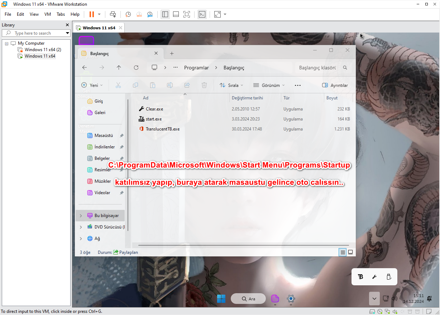
Task: Take a snapshot of this virtual machine
Action: 128,14
